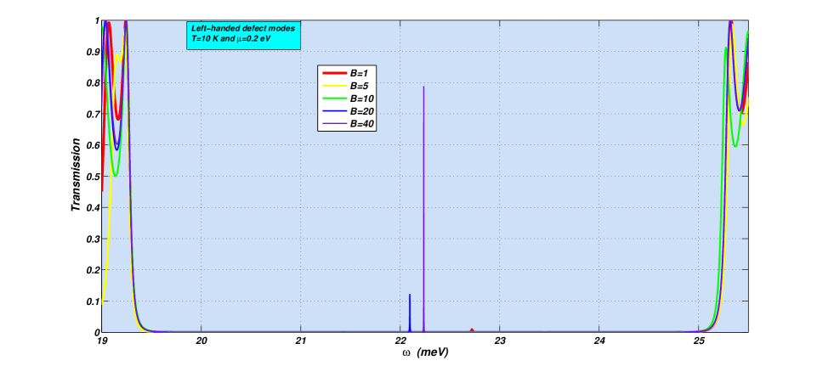Viewport: 834px width, 383px height.
Task: Click x-axis tick label 21
Action: (300, 340)
